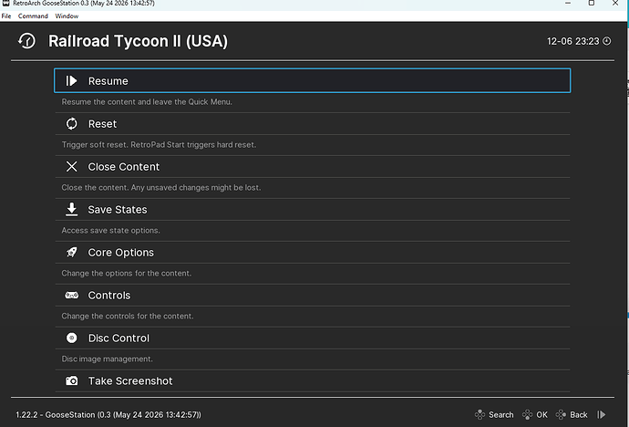Click the Close Content X icon
This screenshot has width=629, height=427.
[x=71, y=167]
